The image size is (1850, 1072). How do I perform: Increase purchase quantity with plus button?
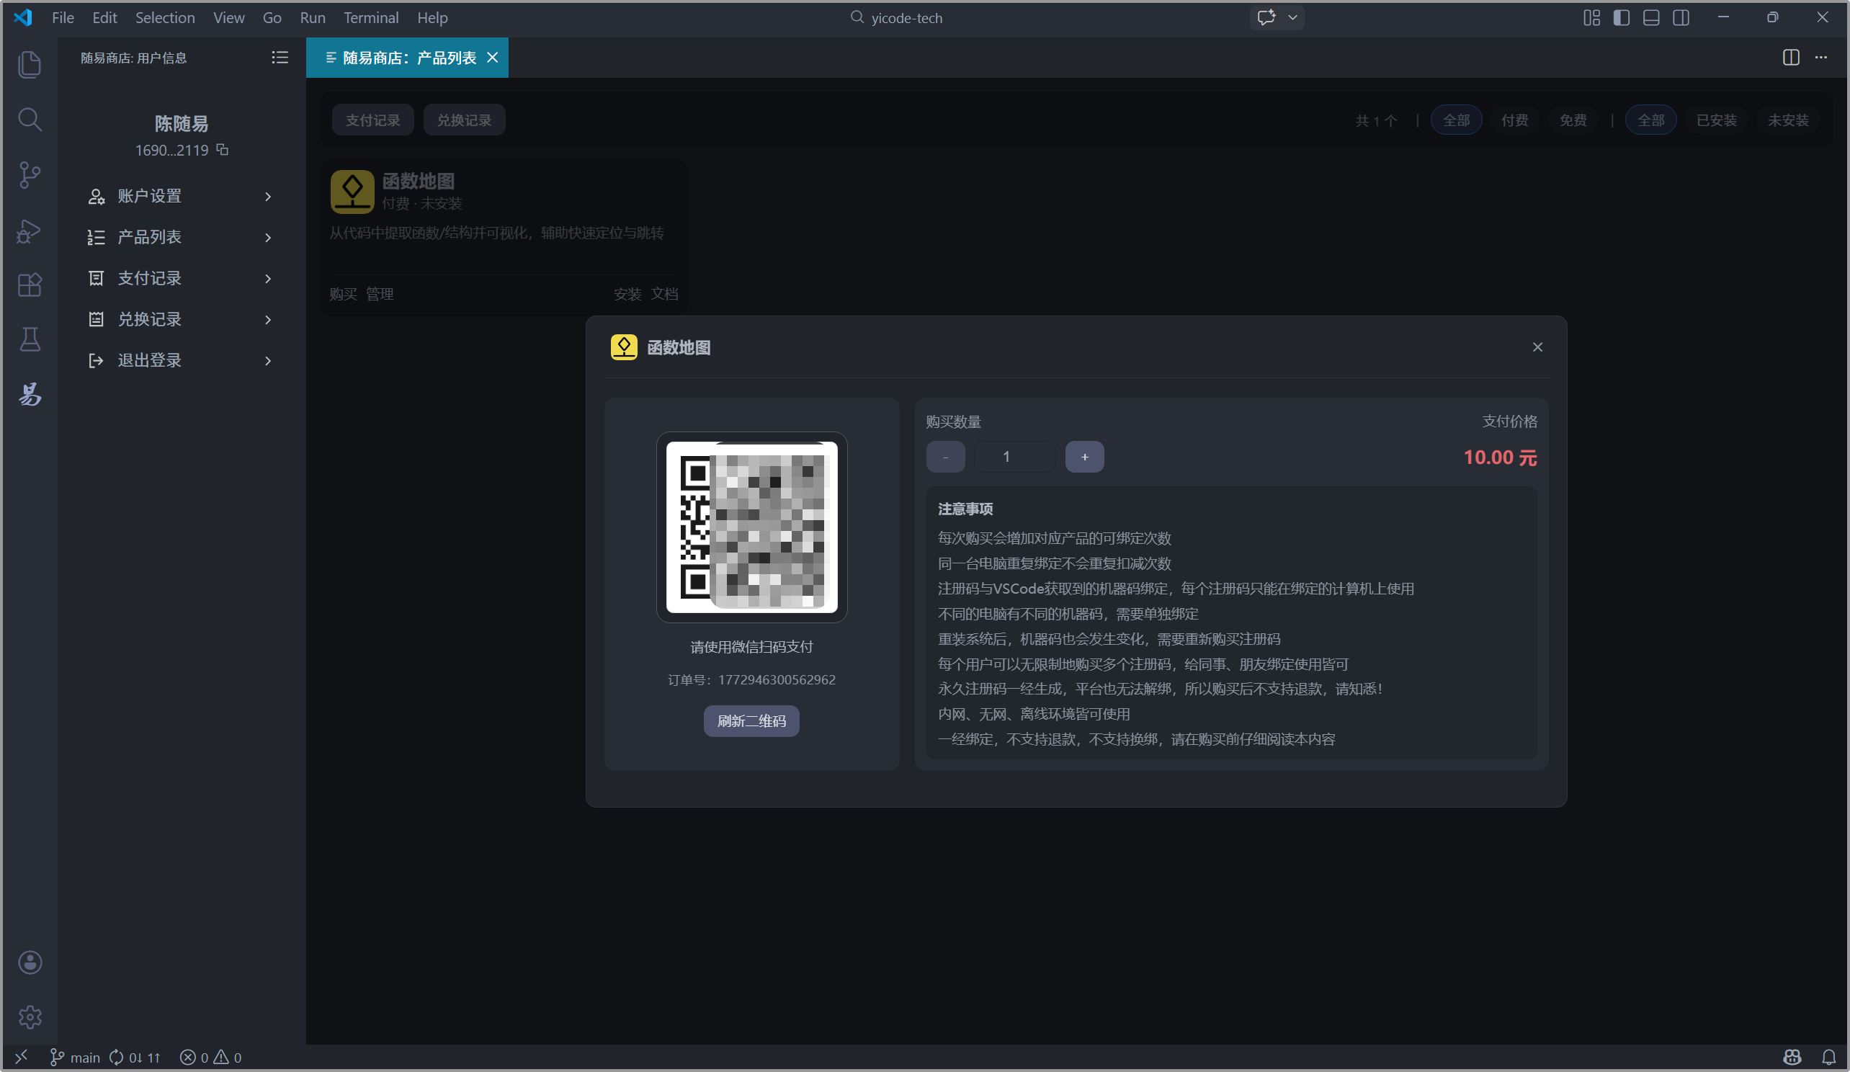1084,457
